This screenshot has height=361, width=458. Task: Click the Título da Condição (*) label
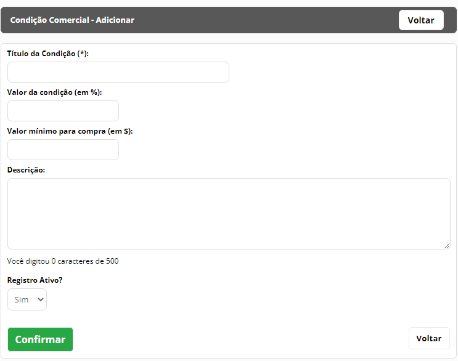coord(47,54)
